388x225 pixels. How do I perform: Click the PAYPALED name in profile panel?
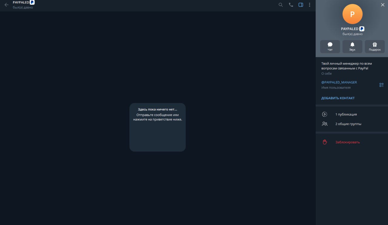click(x=350, y=29)
